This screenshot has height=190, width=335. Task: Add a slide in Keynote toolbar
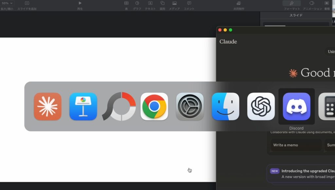(x=27, y=5)
